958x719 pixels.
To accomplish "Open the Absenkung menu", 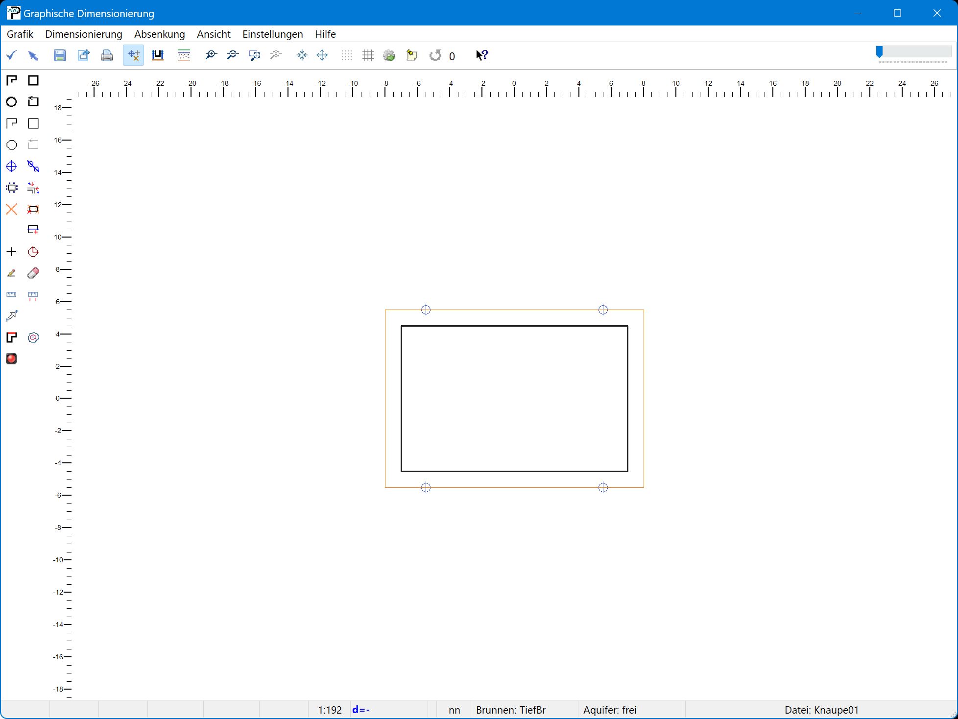I will 160,34.
